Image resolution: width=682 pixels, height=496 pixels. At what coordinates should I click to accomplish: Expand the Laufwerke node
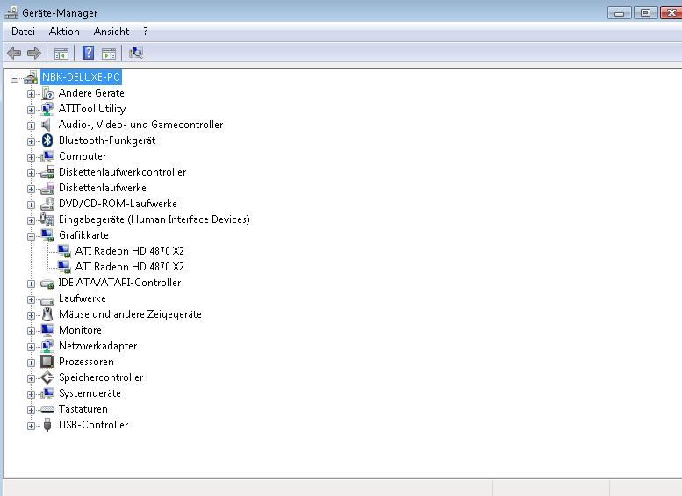(31, 299)
